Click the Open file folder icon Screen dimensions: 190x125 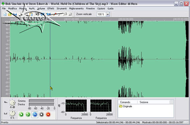click(10, 14)
